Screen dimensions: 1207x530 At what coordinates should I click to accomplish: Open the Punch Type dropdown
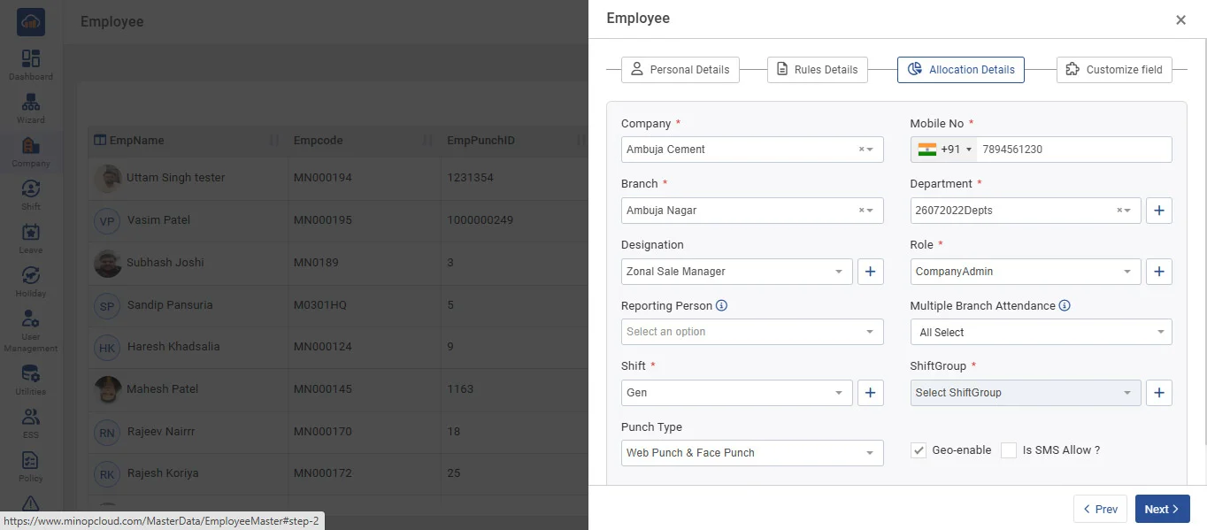751,453
